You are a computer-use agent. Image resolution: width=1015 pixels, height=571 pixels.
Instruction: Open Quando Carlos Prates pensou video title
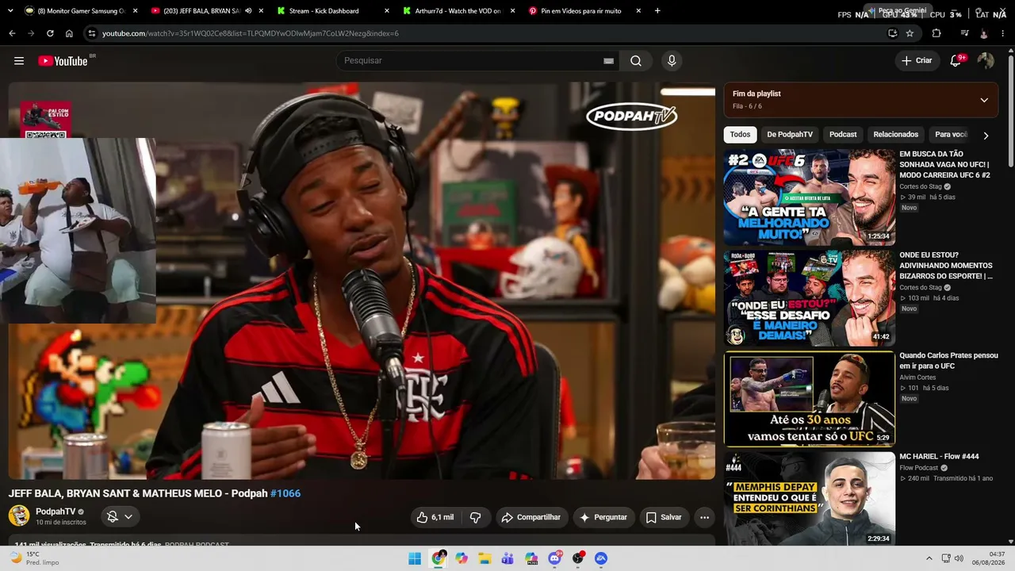click(948, 361)
